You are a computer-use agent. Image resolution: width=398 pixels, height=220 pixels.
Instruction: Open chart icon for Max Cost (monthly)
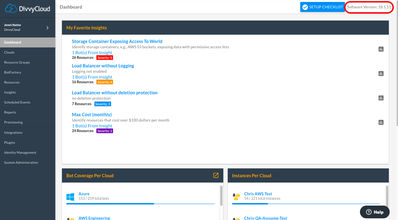(x=381, y=122)
